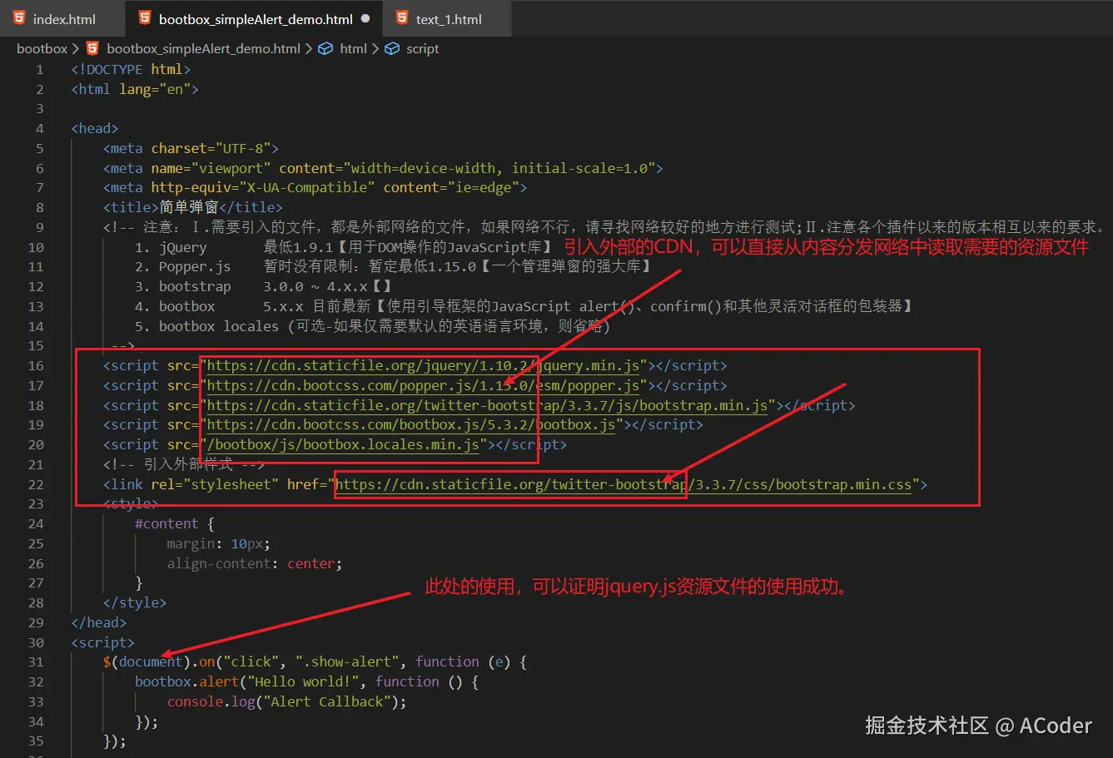
Task: Follow the bootbox.locales.min.js path
Action: pyautogui.click(x=343, y=444)
